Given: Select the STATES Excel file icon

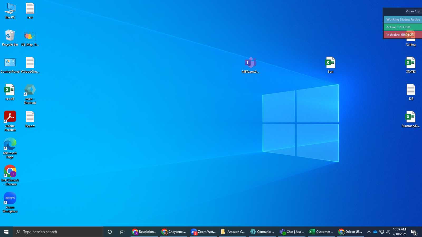Looking at the screenshot, I should click(411, 65).
